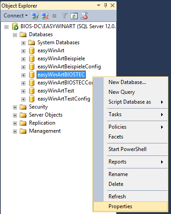Select the BIOS-DC\EASYWINART server label
Viewport: 171px width, 214px height.
(x=68, y=26)
